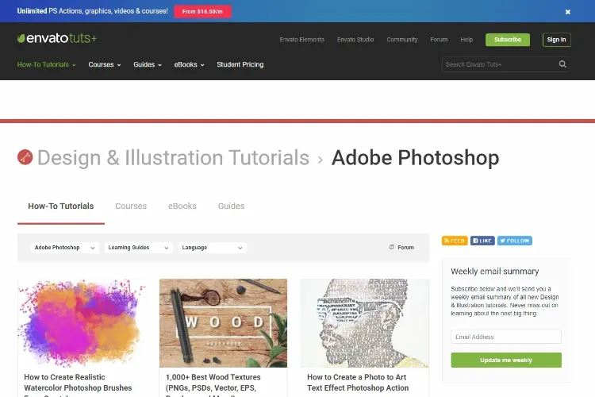Click the Twitter Follow badge
Viewport: 595px width, 397px height.
tap(515, 241)
